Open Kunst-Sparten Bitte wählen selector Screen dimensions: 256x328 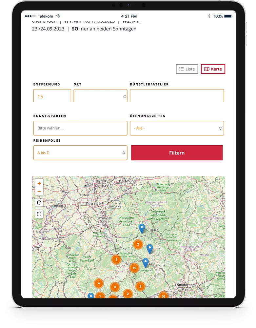(x=80, y=128)
